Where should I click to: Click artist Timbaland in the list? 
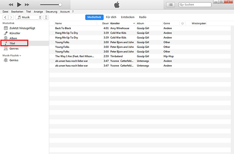tap(116, 56)
